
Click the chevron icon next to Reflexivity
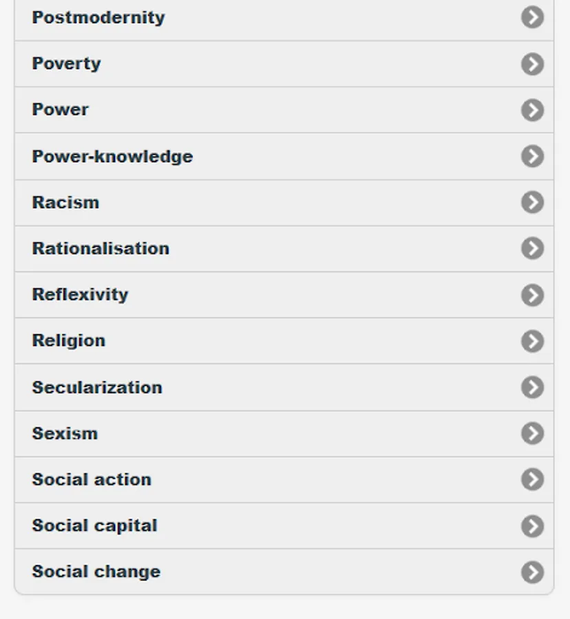(532, 295)
